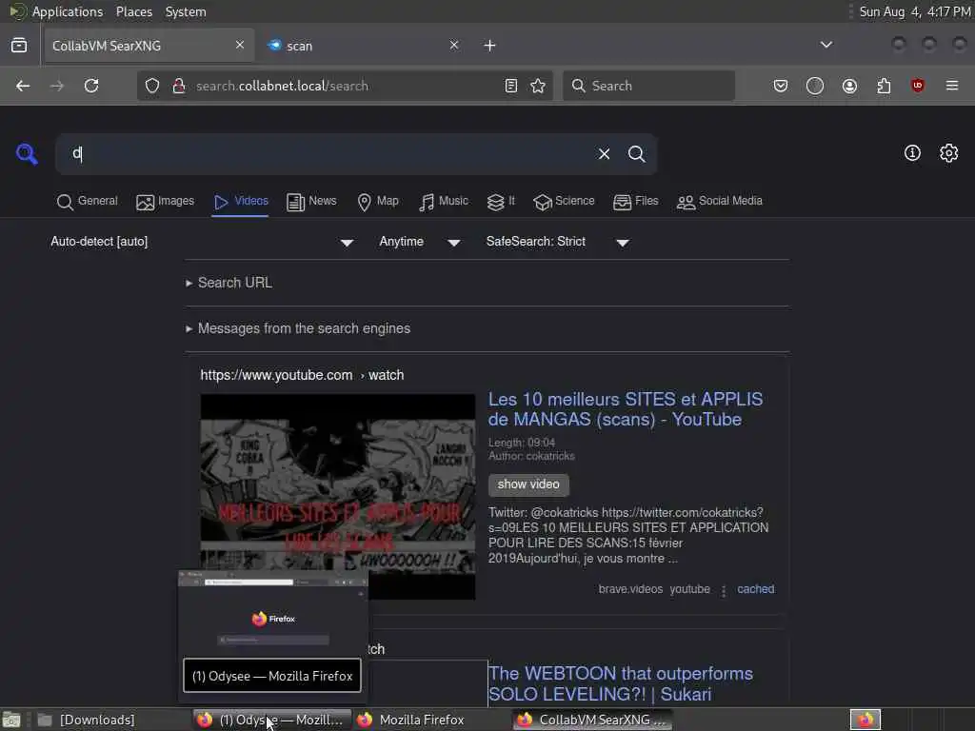The image size is (975, 731).
Task: Switch to the Files category
Action: pyautogui.click(x=635, y=202)
